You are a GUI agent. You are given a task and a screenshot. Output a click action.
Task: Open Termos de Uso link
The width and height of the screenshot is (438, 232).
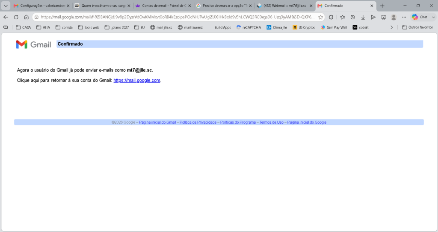tap(272, 122)
